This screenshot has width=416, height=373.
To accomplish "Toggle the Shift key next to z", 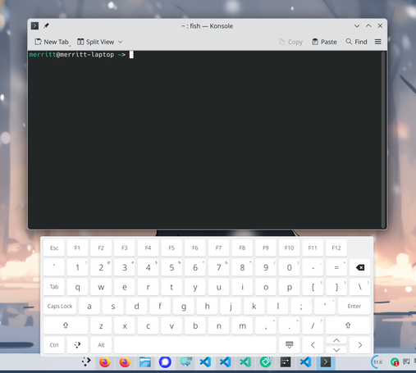I will tap(66, 325).
